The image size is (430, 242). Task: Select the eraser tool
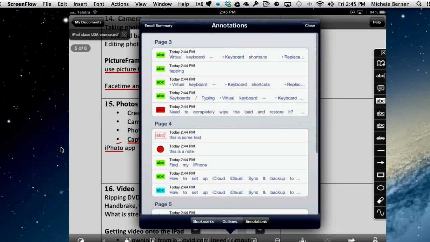pyautogui.click(x=380, y=200)
